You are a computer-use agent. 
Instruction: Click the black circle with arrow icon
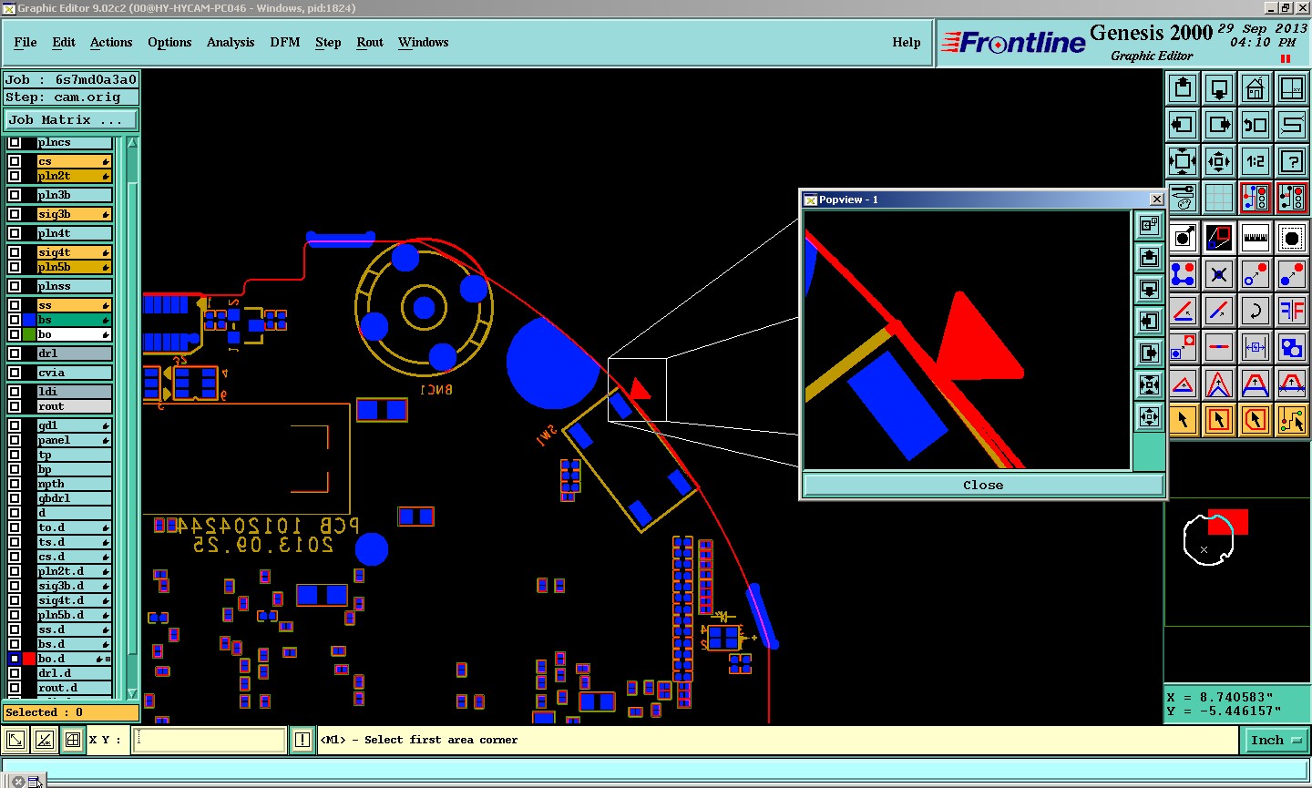(1183, 238)
